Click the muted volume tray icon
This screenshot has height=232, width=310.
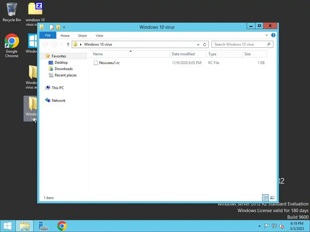282,226
